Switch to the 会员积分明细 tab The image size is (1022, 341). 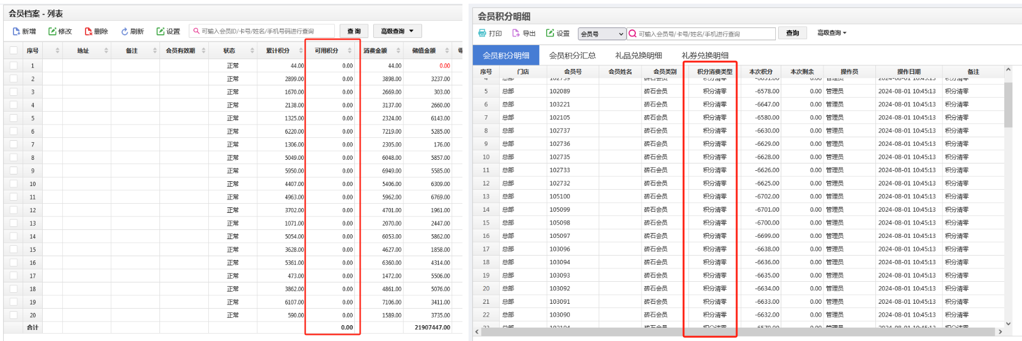click(506, 55)
